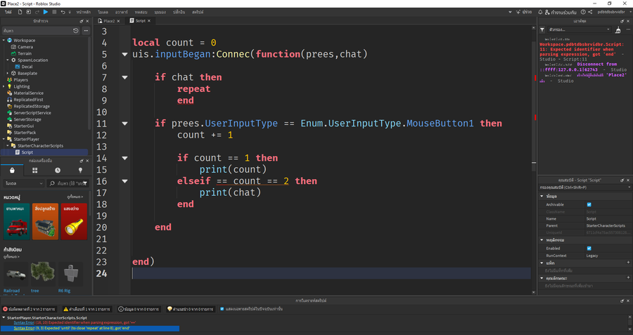The width and height of the screenshot is (633, 335).
Task: Select Workspace in the Explorer tree
Action: pos(24,40)
